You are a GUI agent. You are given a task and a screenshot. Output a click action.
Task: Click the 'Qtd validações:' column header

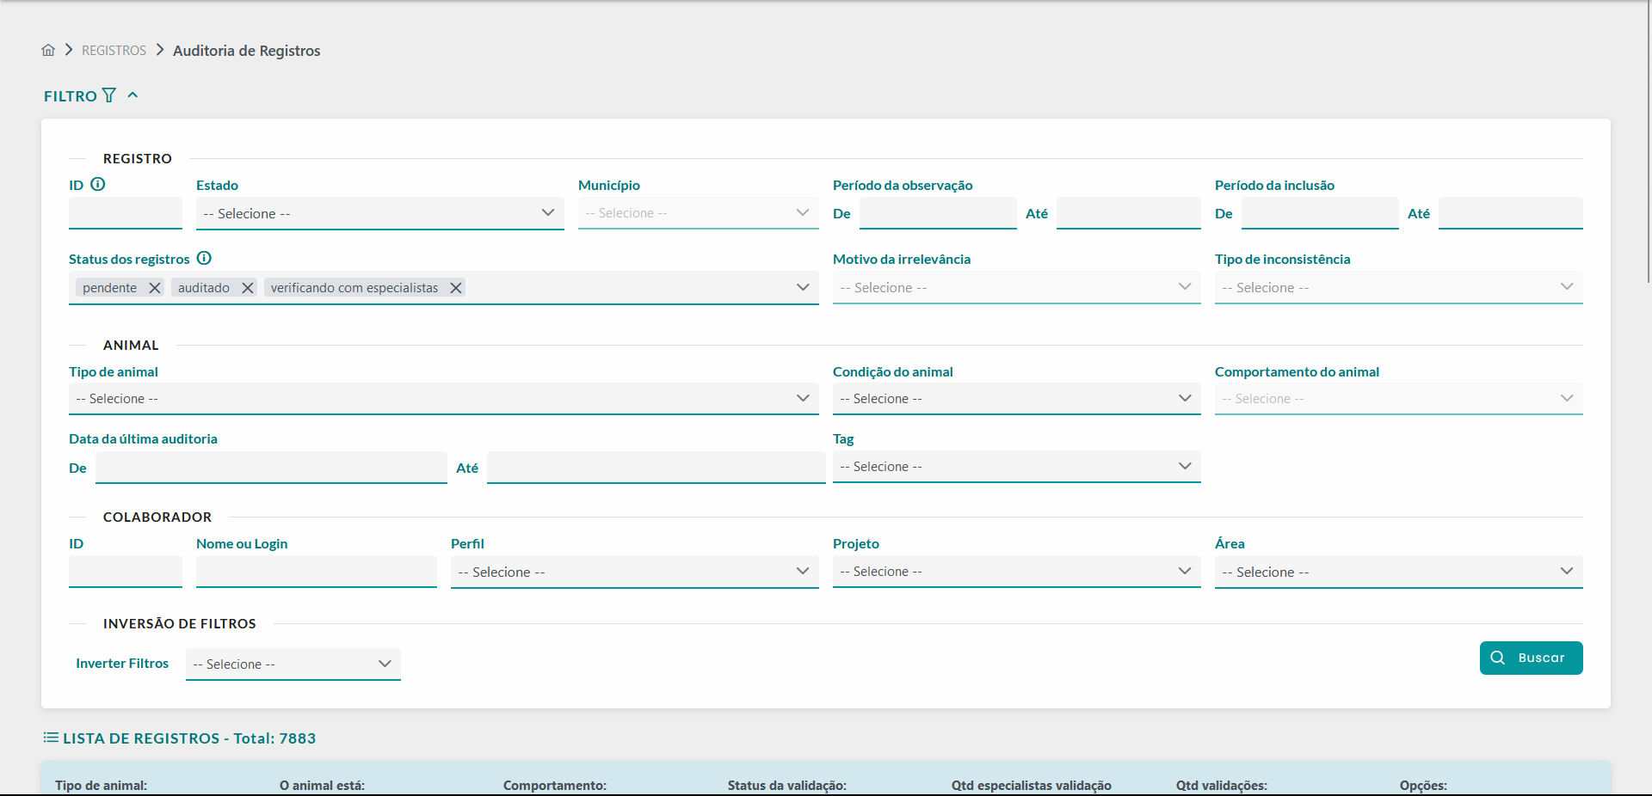click(1222, 785)
